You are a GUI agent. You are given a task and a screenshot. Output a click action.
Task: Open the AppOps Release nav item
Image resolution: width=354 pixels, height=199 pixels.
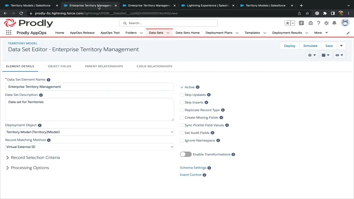pos(82,33)
